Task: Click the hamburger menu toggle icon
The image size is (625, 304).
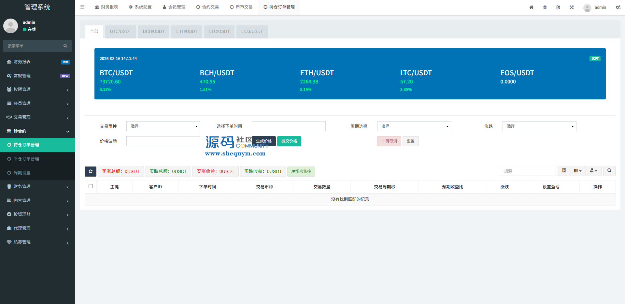Action: click(x=82, y=7)
